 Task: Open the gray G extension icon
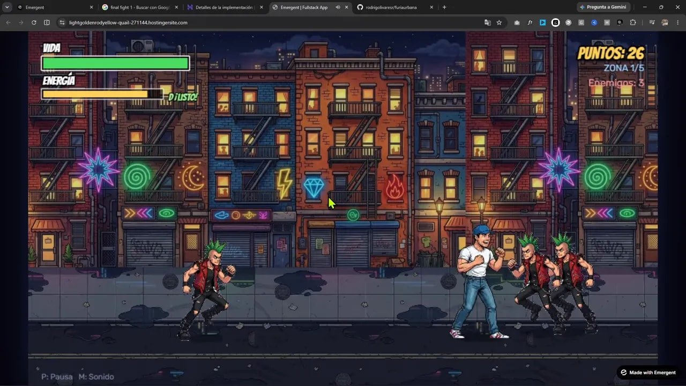581,23
